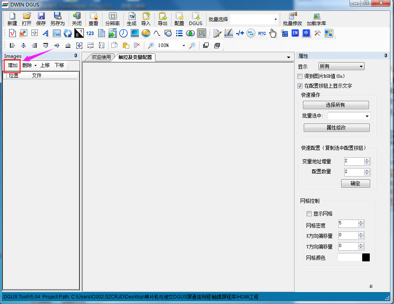Click the 选择所有 button
Screen dimensions: 394x304
(x=336, y=105)
